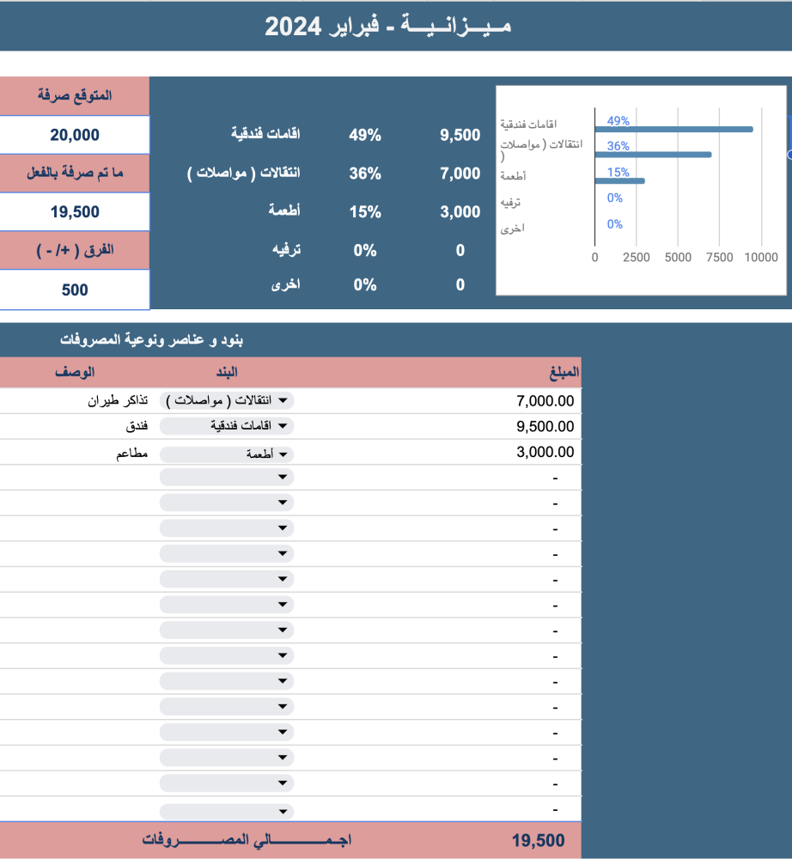Open the اقامات فندقية dropdown in the table
The image size is (792, 859).
(x=227, y=427)
